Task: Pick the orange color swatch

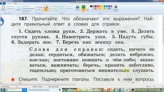Action: [x=100, y=6]
